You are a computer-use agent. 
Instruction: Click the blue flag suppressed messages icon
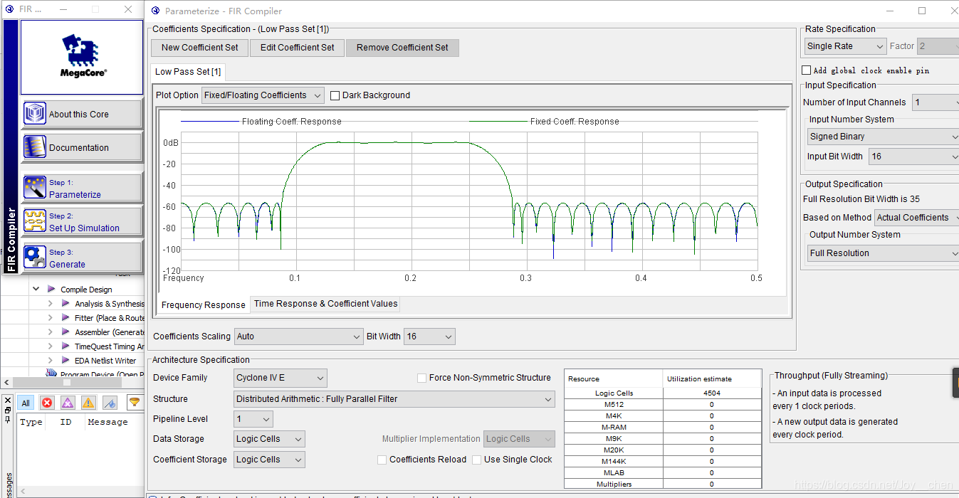tap(110, 403)
